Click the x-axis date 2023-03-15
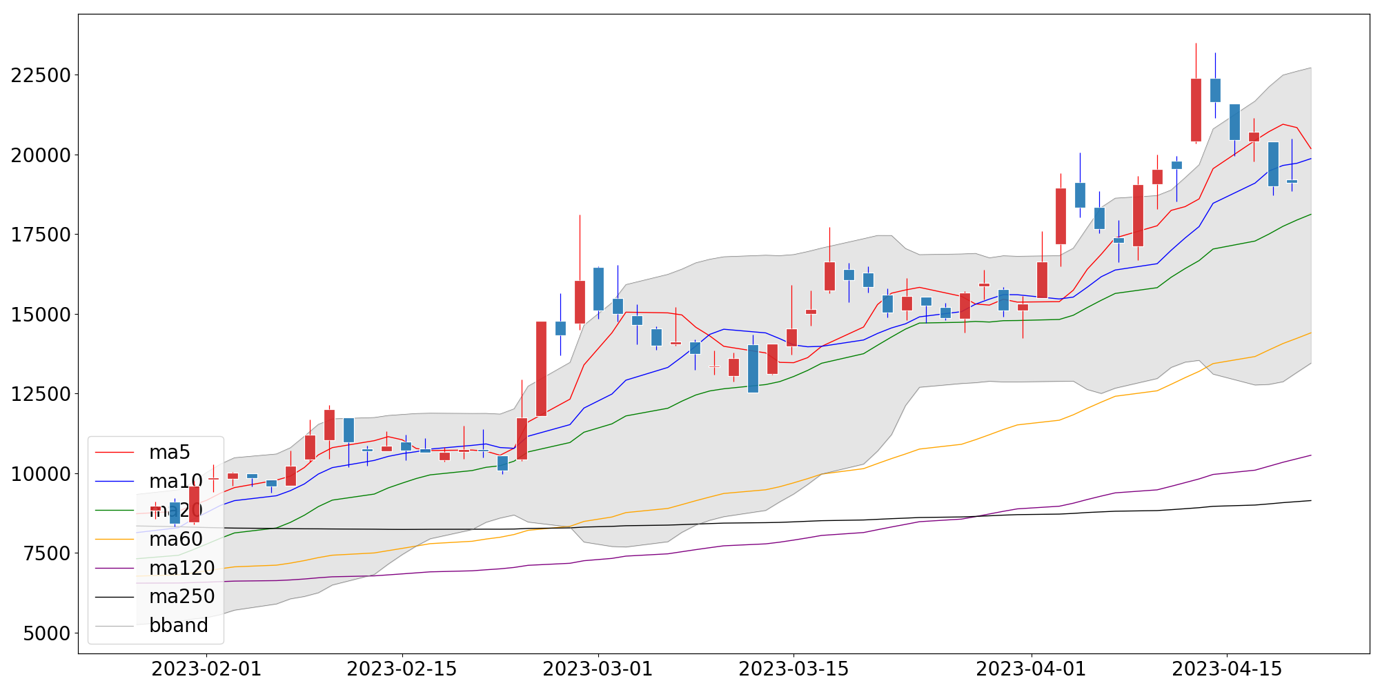 (793, 669)
